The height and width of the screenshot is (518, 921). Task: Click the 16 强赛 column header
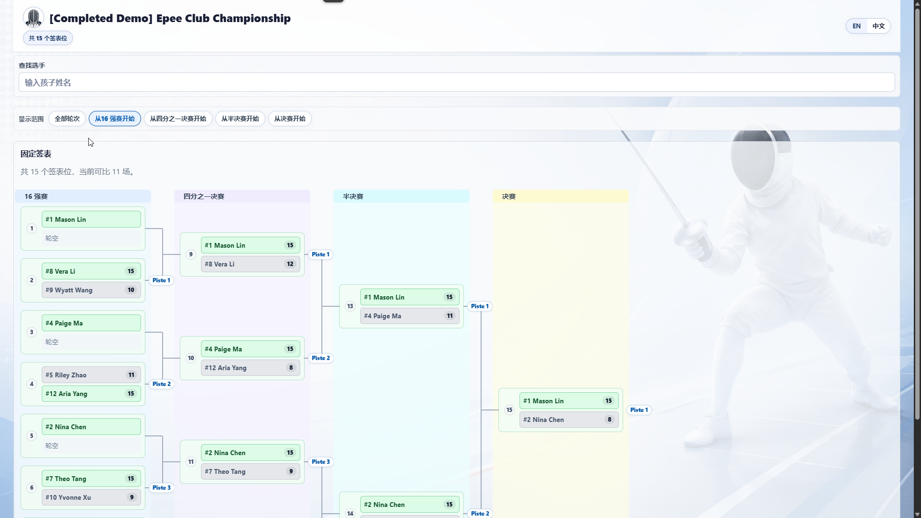click(x=83, y=196)
